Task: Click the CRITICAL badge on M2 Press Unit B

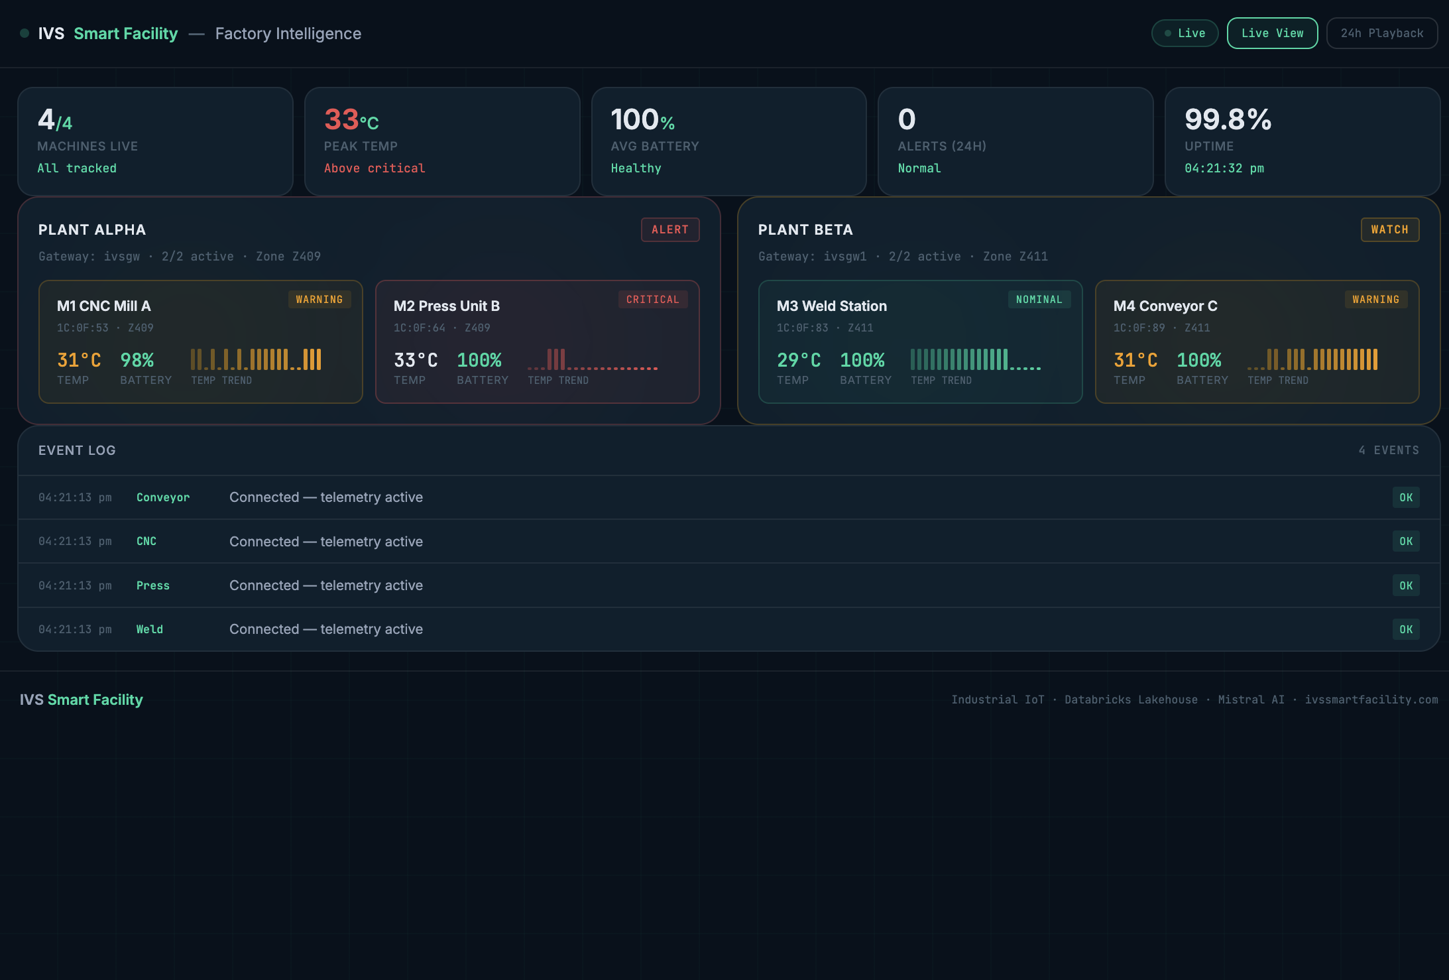Action: (653, 300)
